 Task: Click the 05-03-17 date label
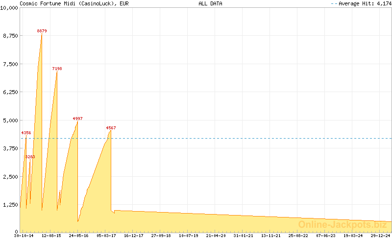(106, 236)
